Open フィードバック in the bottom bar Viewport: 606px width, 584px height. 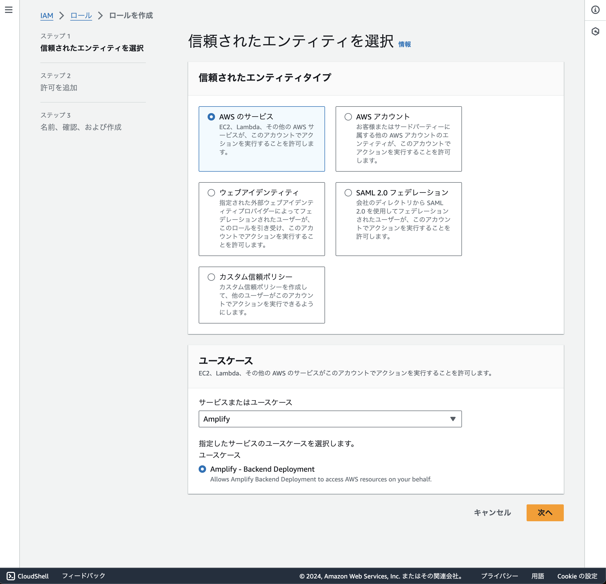(83, 576)
